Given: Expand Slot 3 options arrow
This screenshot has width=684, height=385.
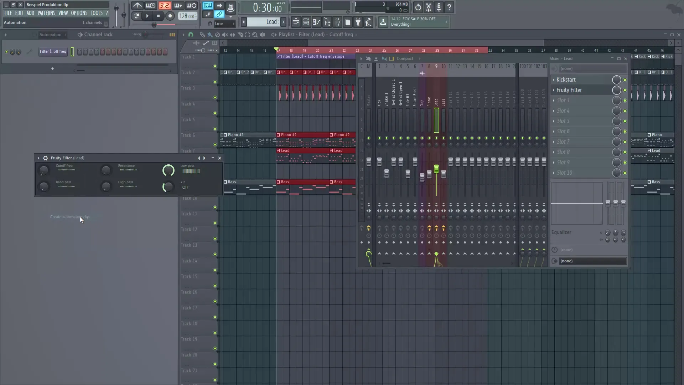Looking at the screenshot, I should (x=553, y=101).
